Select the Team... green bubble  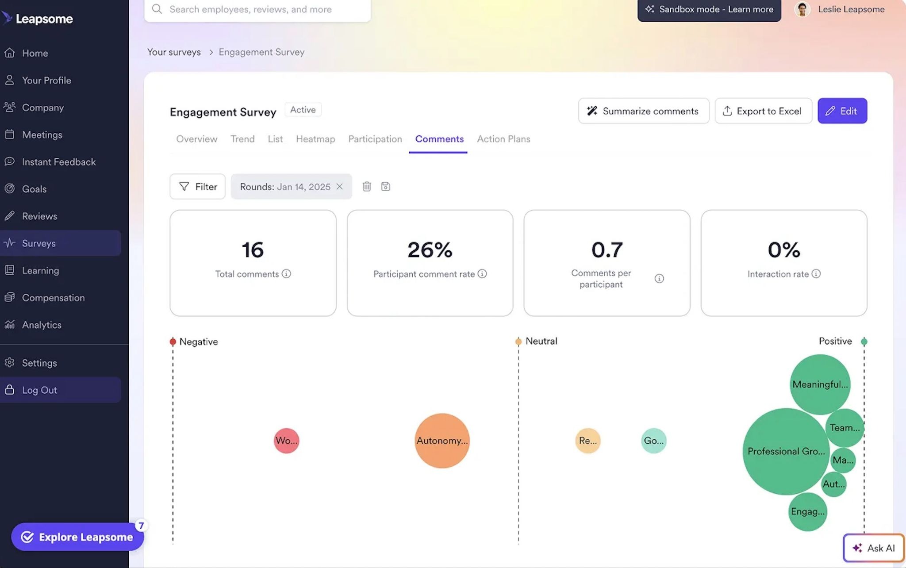(x=845, y=428)
